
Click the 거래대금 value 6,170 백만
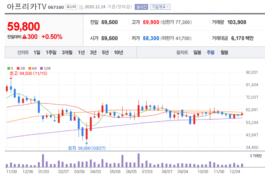click(242, 38)
